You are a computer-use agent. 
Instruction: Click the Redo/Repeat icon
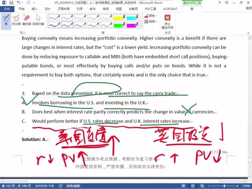click(x=28, y=3)
